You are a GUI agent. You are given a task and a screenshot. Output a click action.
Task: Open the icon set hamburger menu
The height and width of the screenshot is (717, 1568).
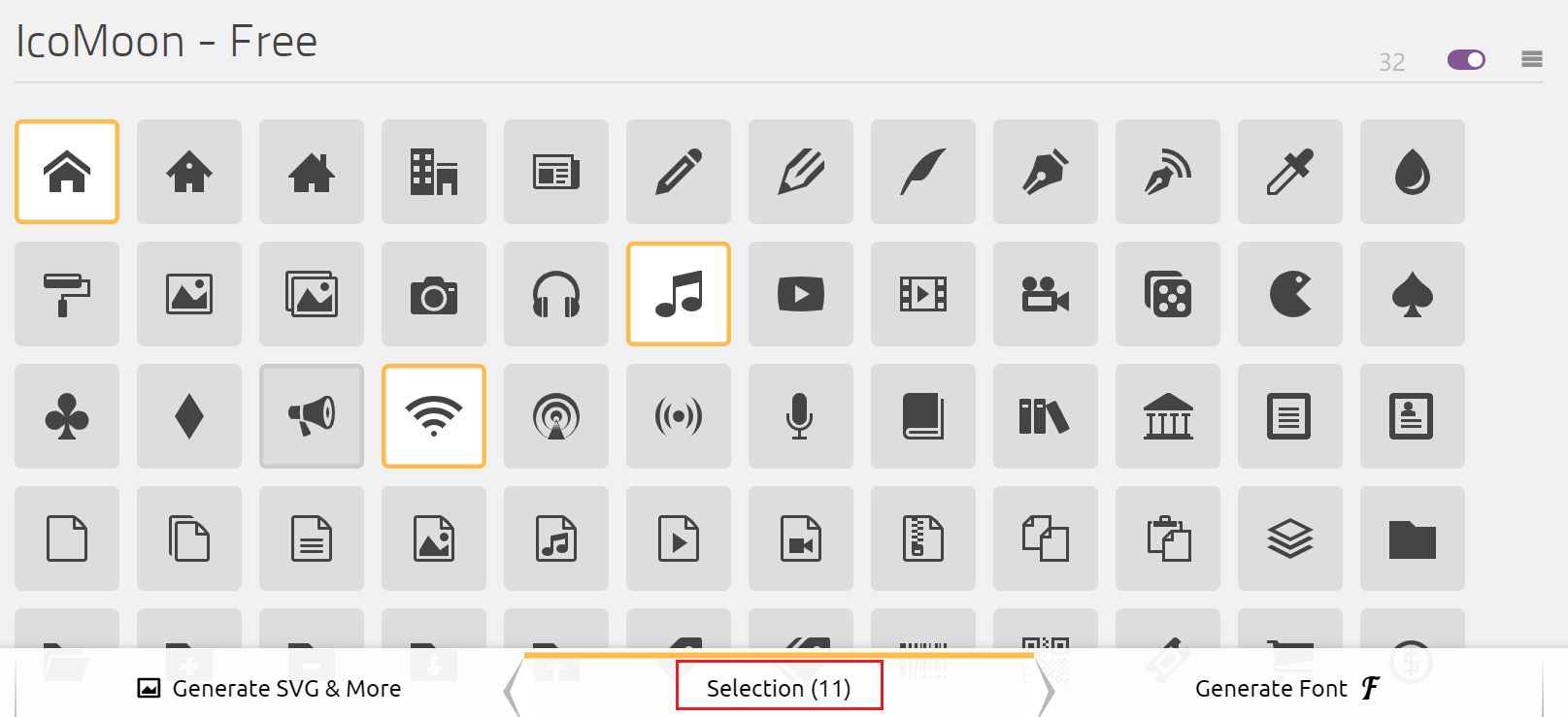click(x=1532, y=60)
